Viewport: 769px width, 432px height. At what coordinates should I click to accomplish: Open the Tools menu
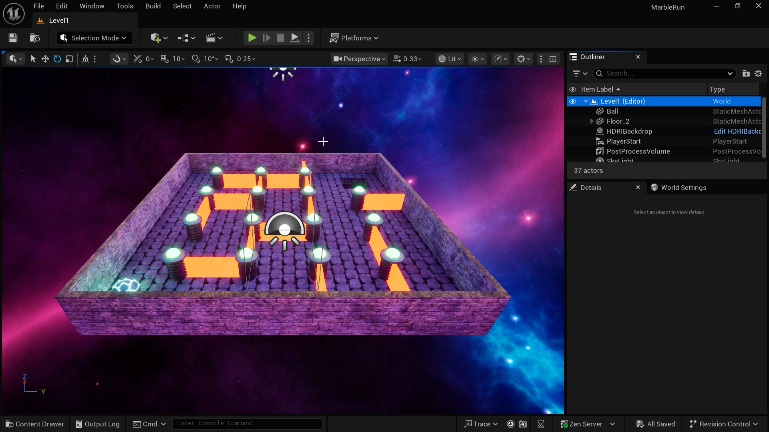(125, 6)
